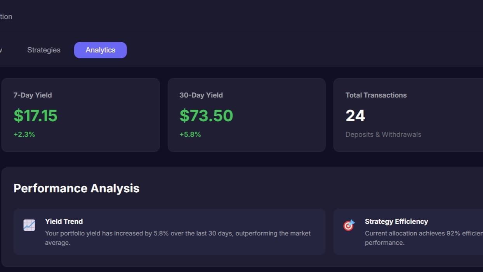Click the +5.8% change indicator
483x272 pixels.
[190, 134]
